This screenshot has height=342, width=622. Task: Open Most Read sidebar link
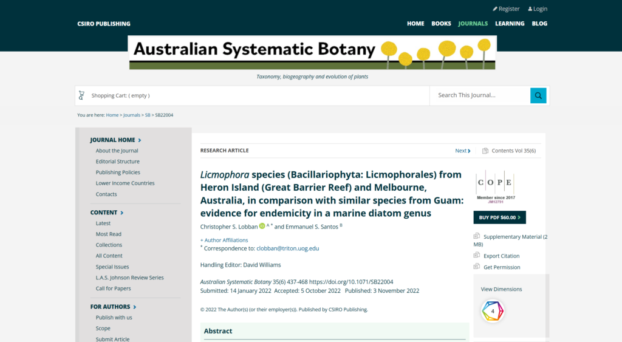click(x=108, y=234)
